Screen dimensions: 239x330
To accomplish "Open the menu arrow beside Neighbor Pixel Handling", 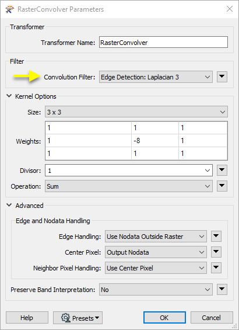I will pyautogui.click(x=216, y=268).
